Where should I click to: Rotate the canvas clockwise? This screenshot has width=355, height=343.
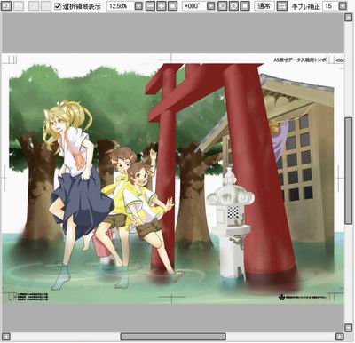tap(233, 6)
